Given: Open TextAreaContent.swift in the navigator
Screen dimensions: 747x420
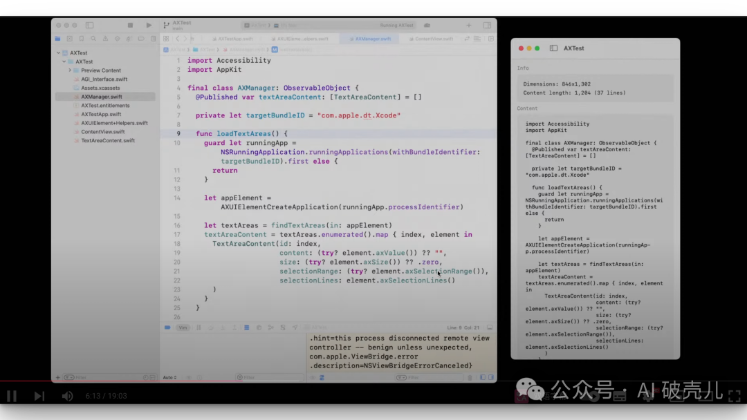Looking at the screenshot, I should tap(107, 140).
